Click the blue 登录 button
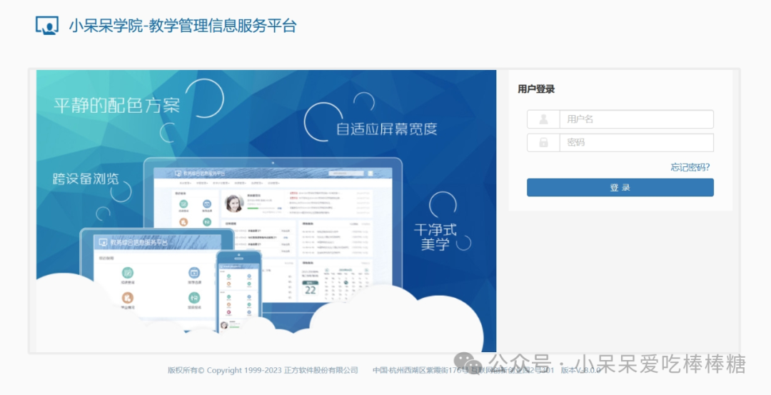The width and height of the screenshot is (771, 395). [620, 187]
